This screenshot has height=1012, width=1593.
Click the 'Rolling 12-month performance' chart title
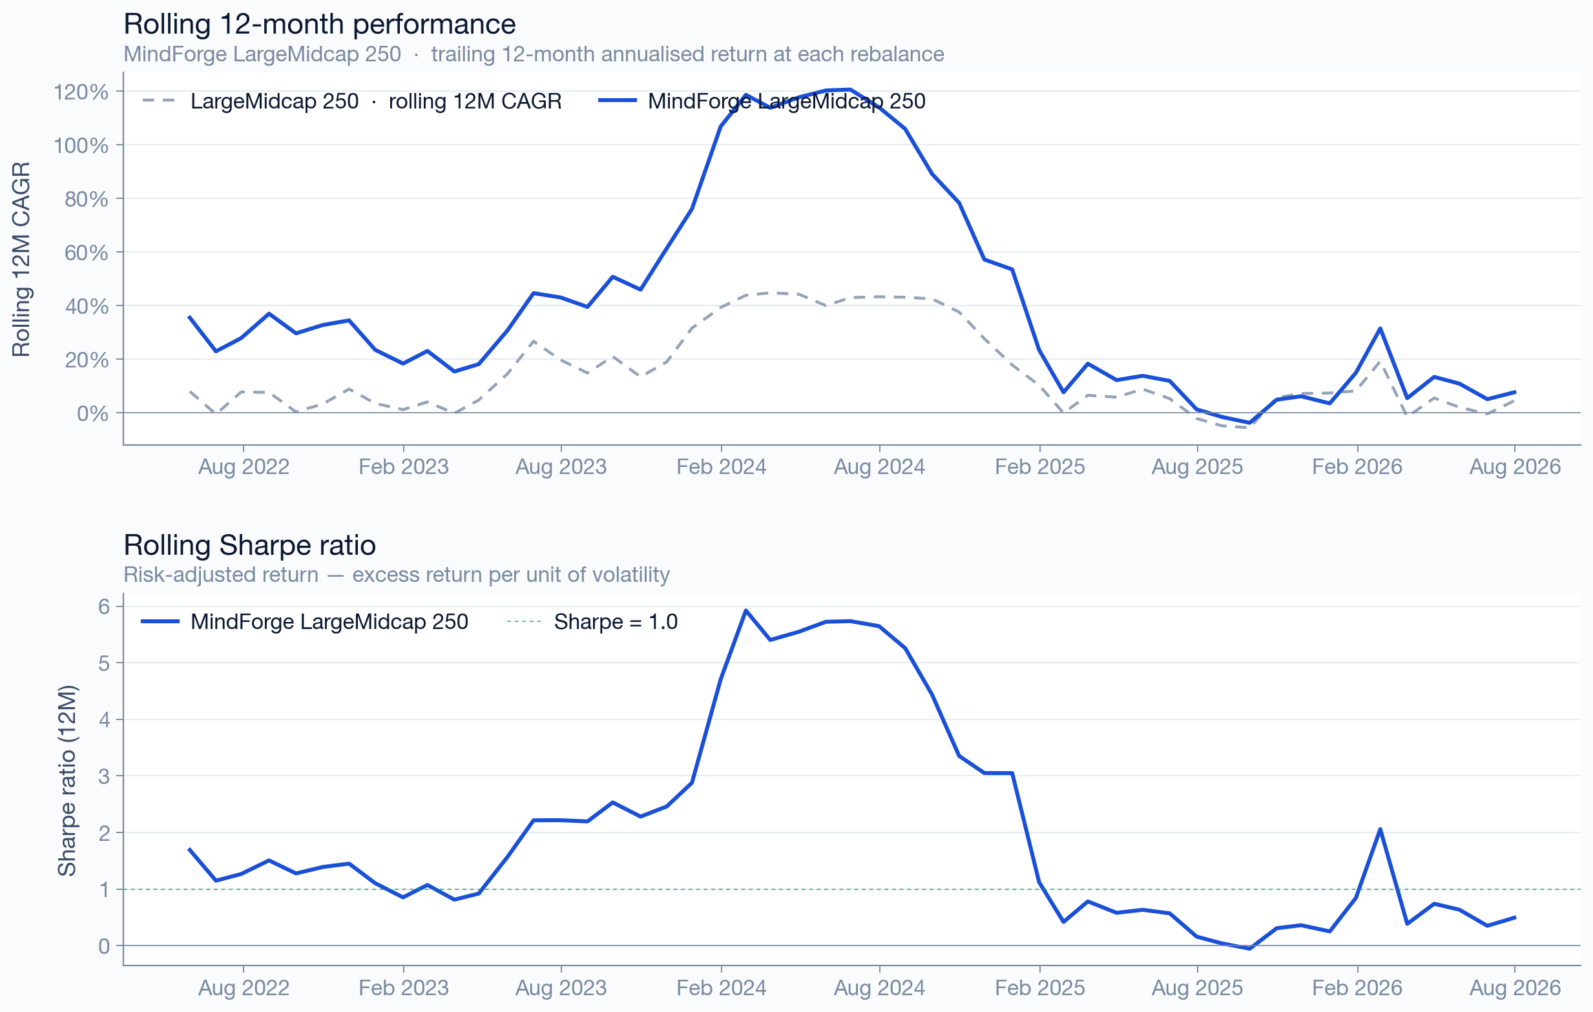coord(320,25)
